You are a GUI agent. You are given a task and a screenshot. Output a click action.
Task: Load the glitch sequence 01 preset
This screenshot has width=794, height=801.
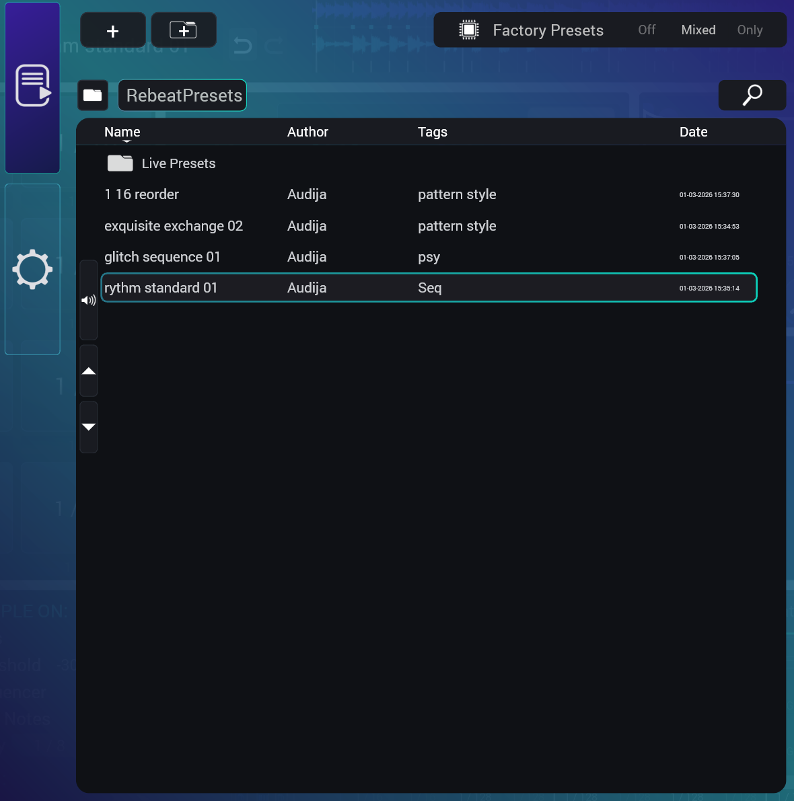pyautogui.click(x=162, y=257)
